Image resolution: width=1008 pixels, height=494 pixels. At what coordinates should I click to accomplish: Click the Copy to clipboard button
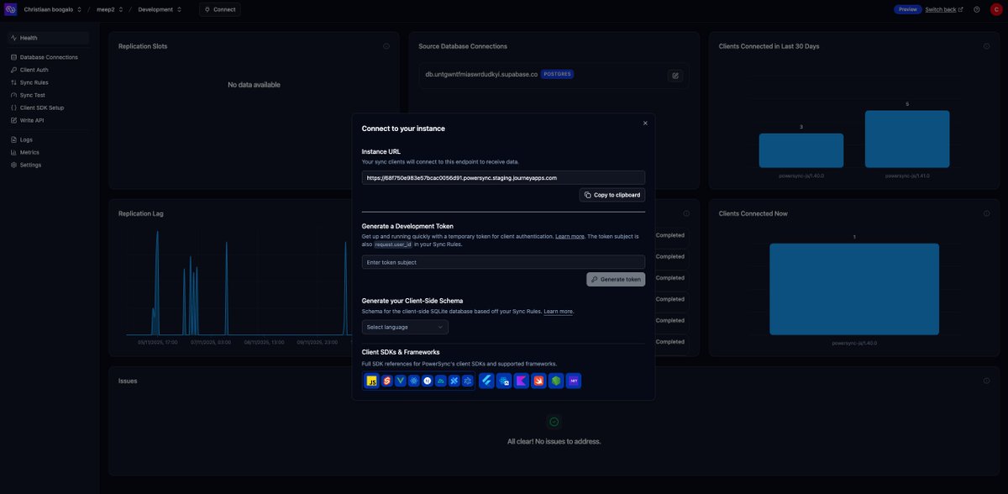click(x=611, y=192)
